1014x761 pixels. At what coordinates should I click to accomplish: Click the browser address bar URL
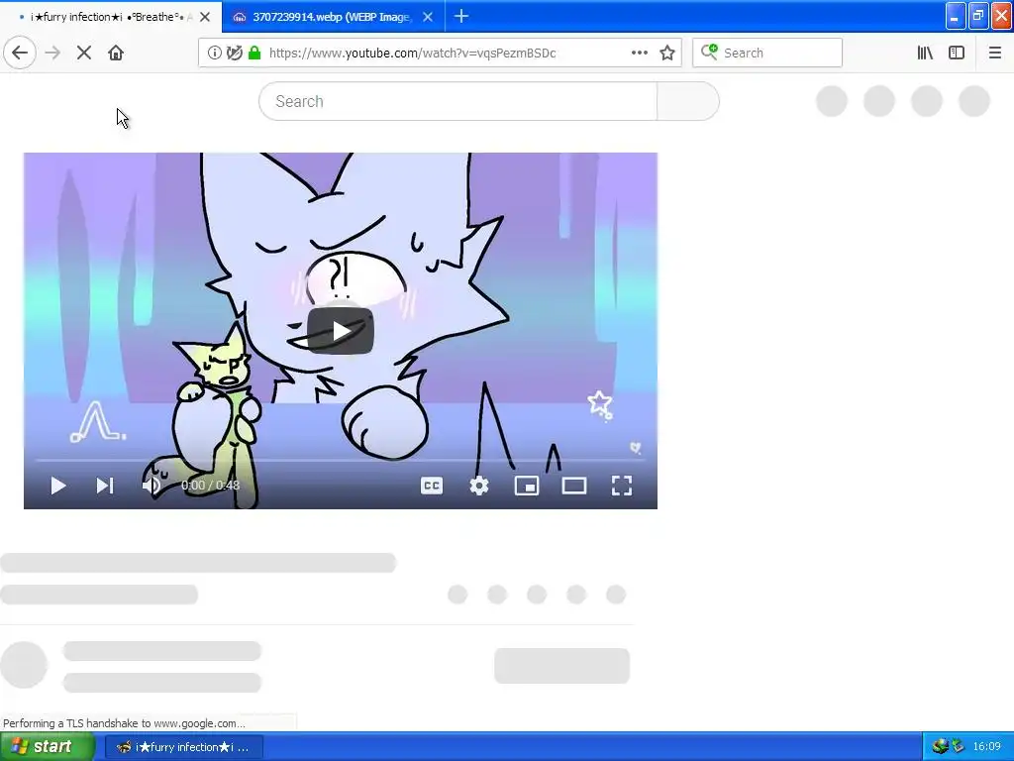413,54
